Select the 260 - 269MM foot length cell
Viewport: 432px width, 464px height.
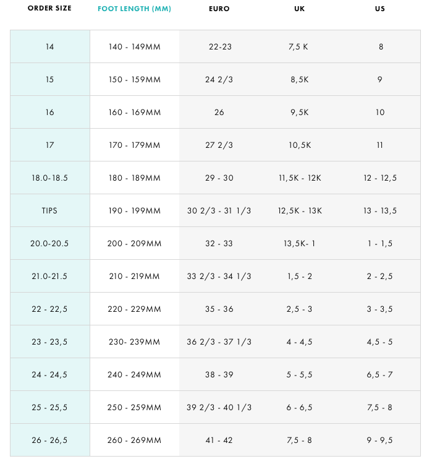point(135,440)
